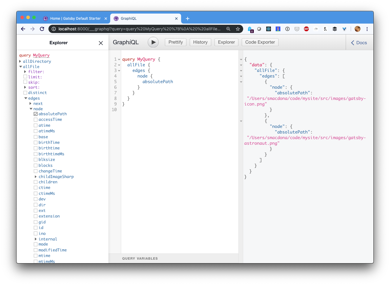Close the Gatsby Default Starter tab
The height and width of the screenshot is (285, 390).
[x=106, y=19]
